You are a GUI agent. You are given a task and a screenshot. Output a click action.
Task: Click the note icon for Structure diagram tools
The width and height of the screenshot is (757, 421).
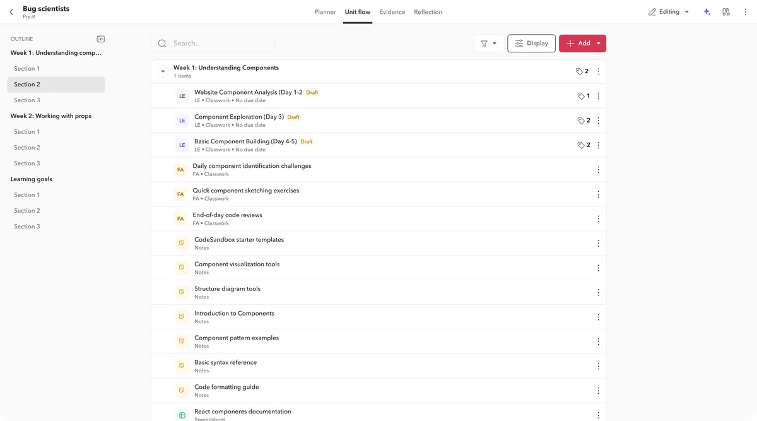182,292
